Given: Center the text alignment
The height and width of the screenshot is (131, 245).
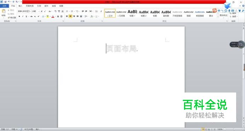Looking at the screenshot, I should click(x=70, y=16).
